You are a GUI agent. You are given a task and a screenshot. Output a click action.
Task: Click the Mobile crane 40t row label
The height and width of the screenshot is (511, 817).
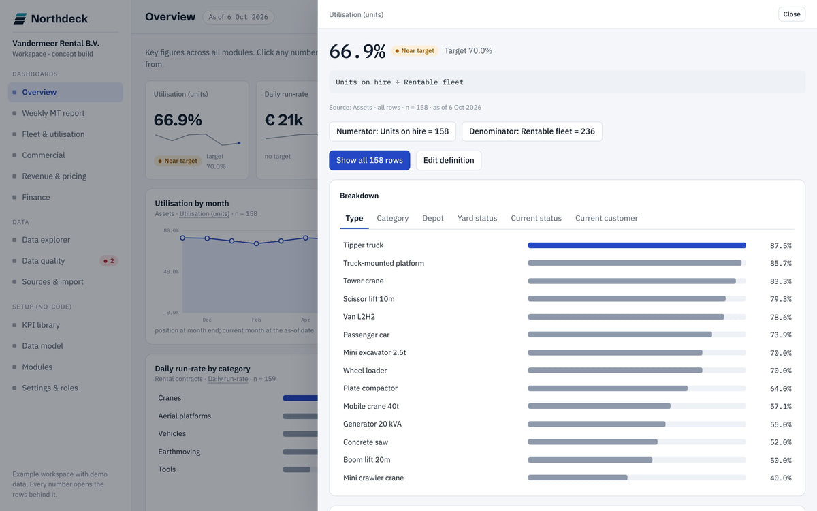[371, 407]
